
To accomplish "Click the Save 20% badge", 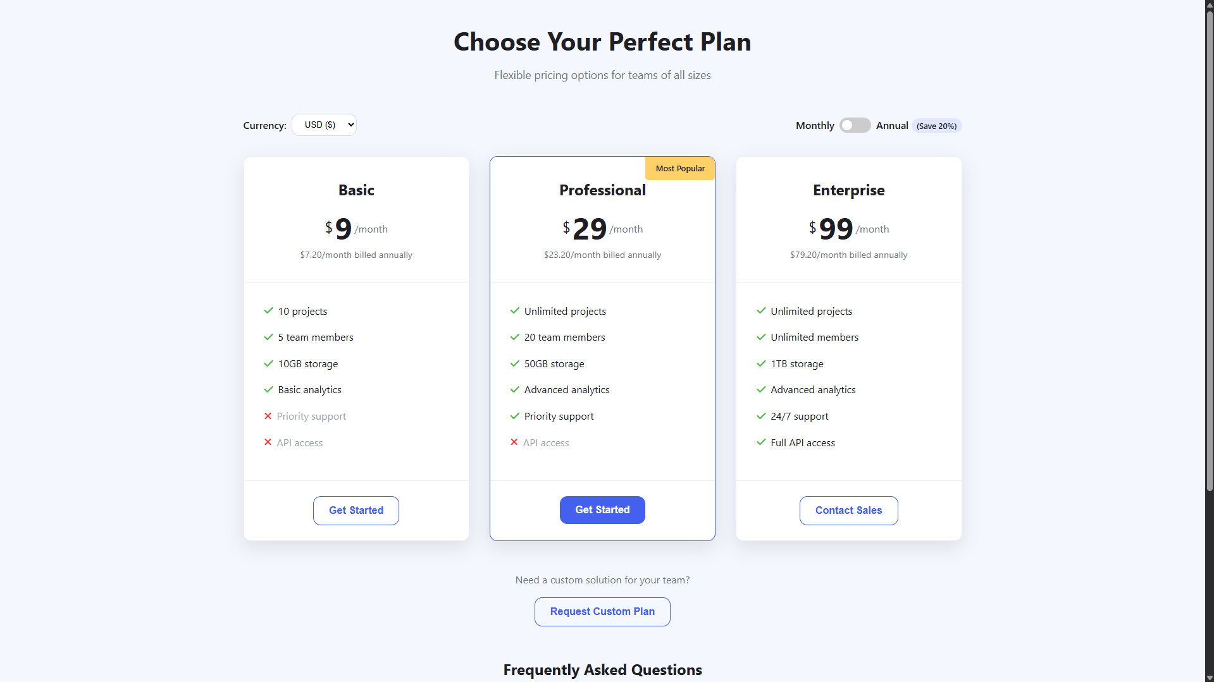I will click(936, 126).
